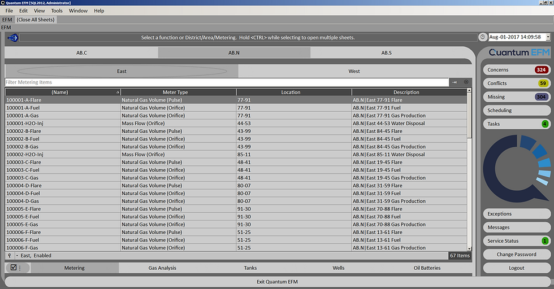
Task: Open the Conflicts button
Action: tap(516, 84)
